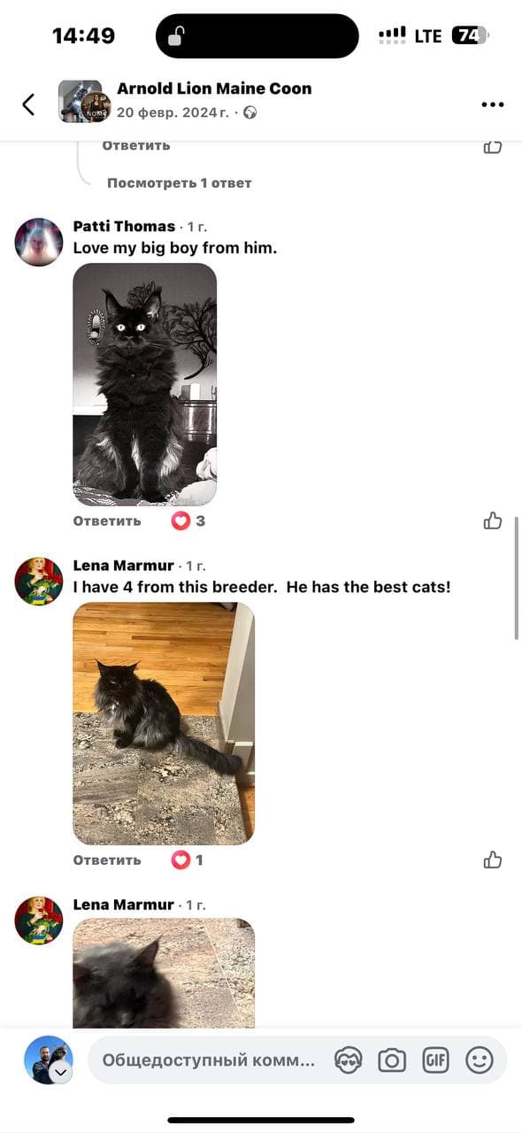View heart reaction on Lena Marmur's comment
This screenshot has width=522, height=1133.
pos(188,859)
